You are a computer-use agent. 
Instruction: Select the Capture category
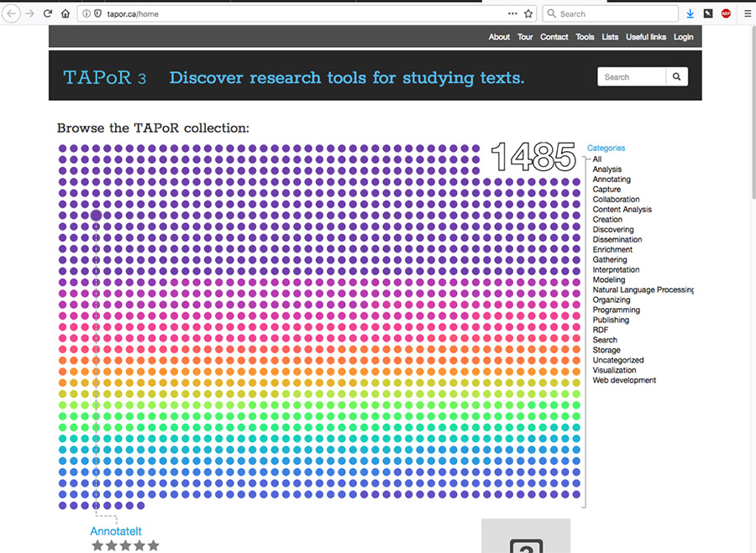point(606,190)
